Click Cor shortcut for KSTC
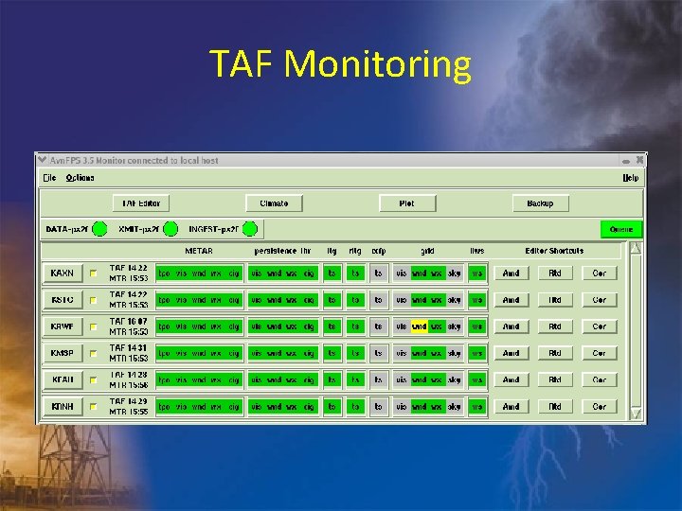The image size is (682, 511). [x=600, y=300]
